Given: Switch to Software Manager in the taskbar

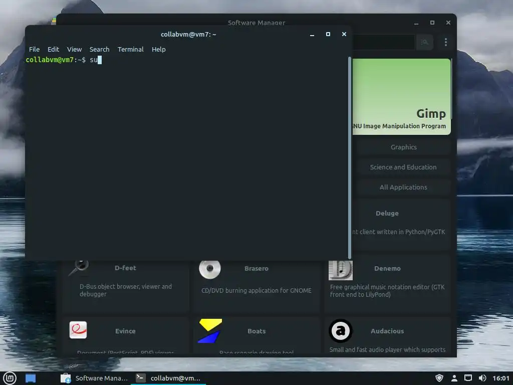Looking at the screenshot, I should [x=95, y=378].
